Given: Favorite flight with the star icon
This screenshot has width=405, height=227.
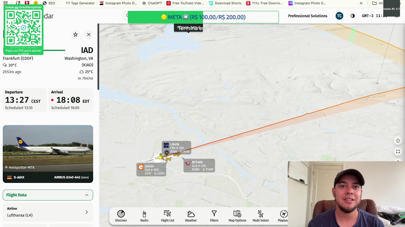Looking at the screenshot, I should point(75,34).
